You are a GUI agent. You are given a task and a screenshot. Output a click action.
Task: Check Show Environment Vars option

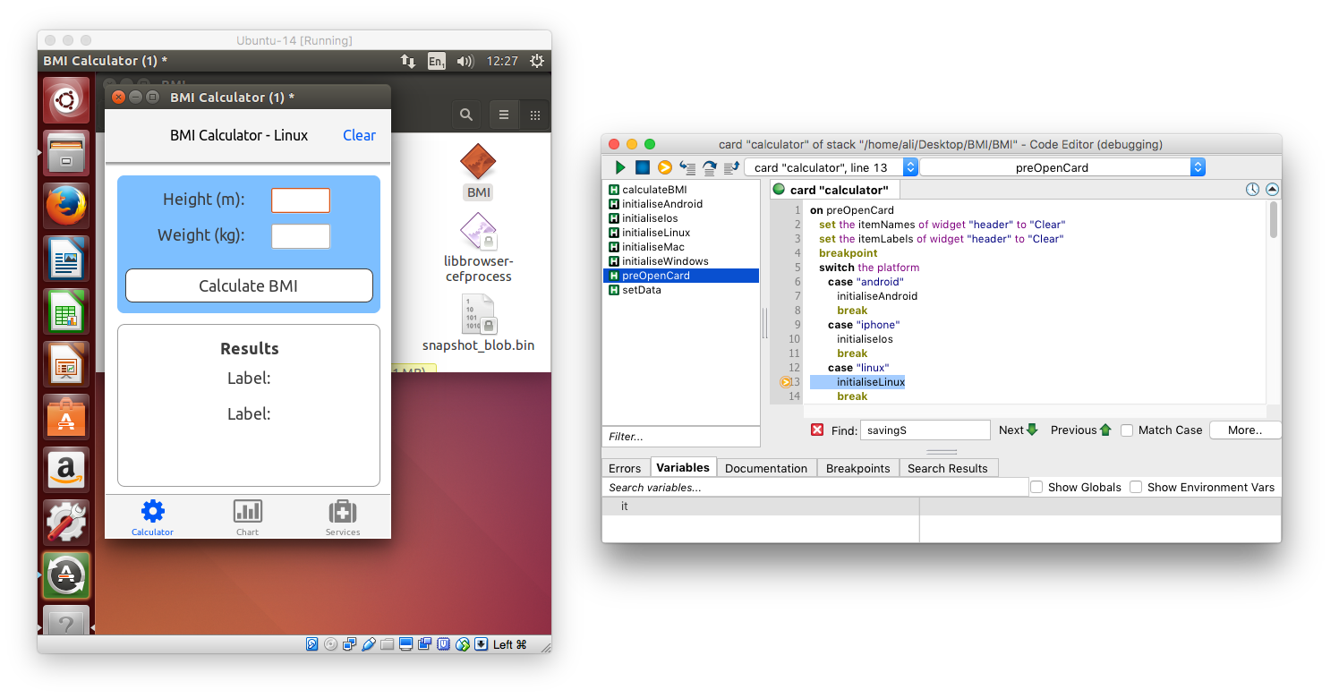click(1136, 488)
